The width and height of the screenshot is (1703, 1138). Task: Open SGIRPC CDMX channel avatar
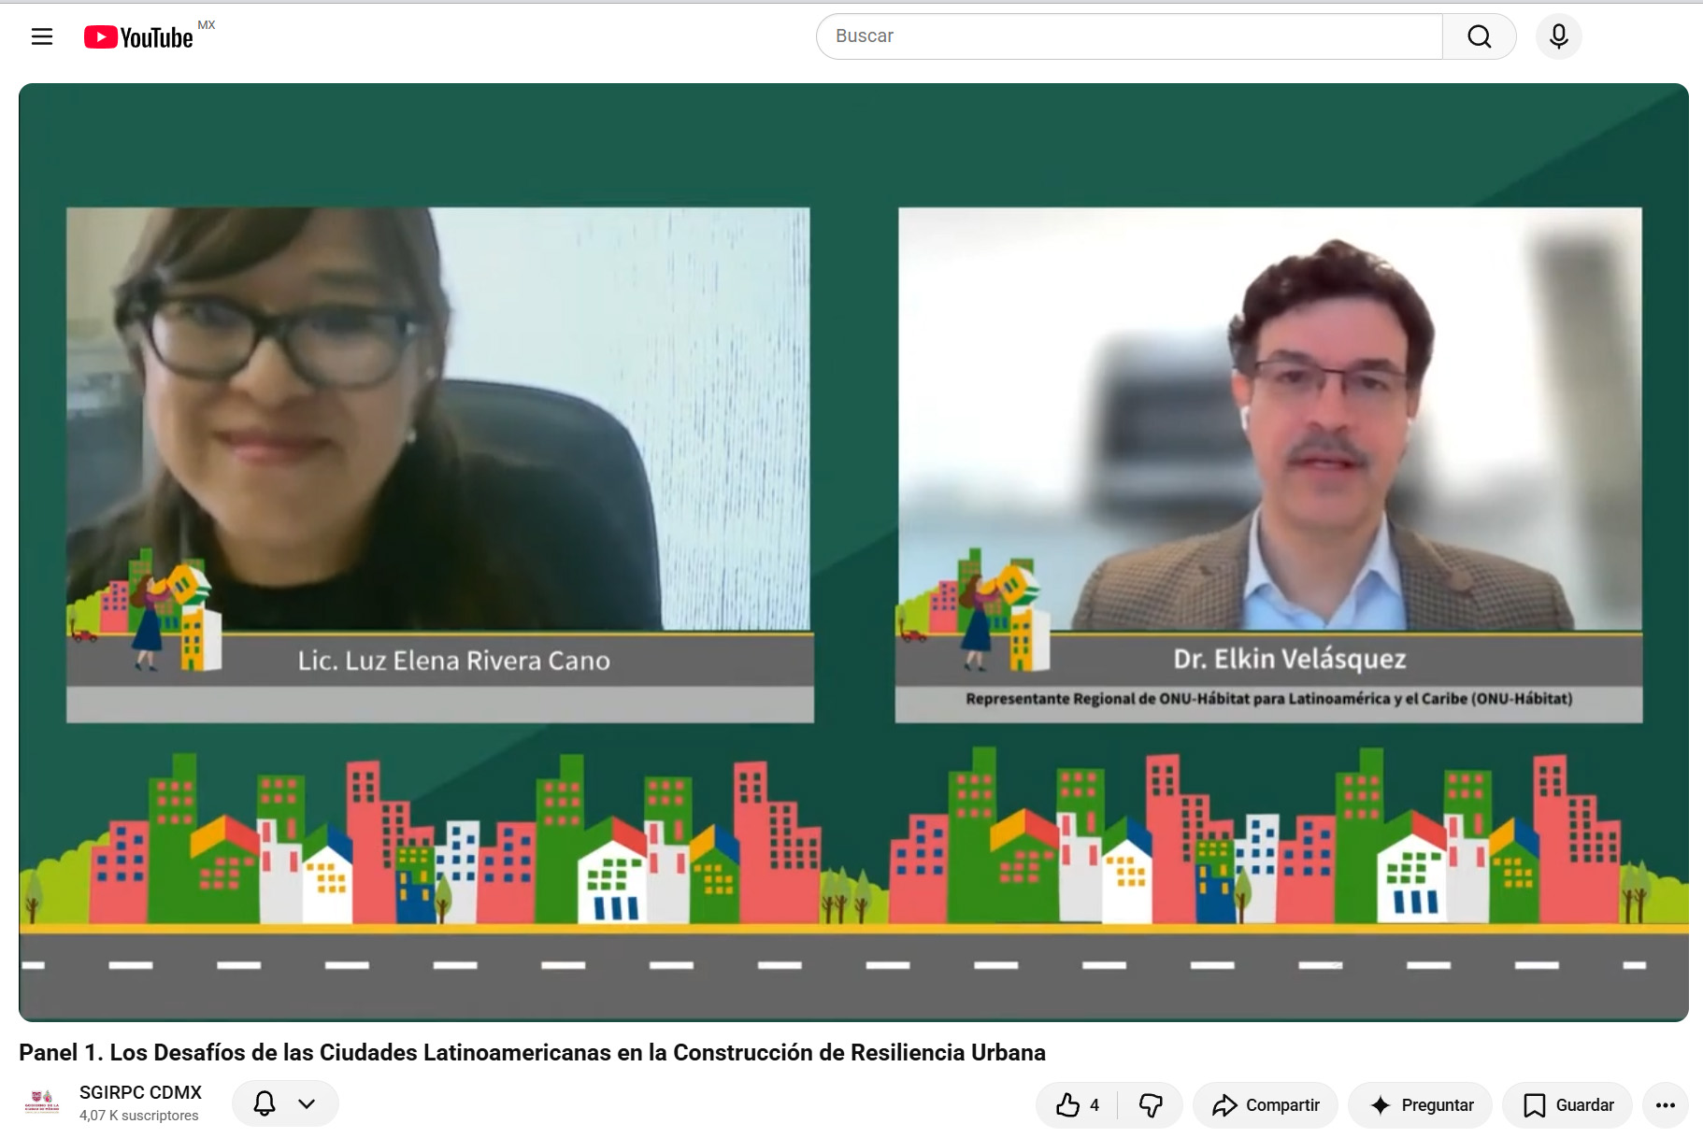click(x=42, y=1103)
